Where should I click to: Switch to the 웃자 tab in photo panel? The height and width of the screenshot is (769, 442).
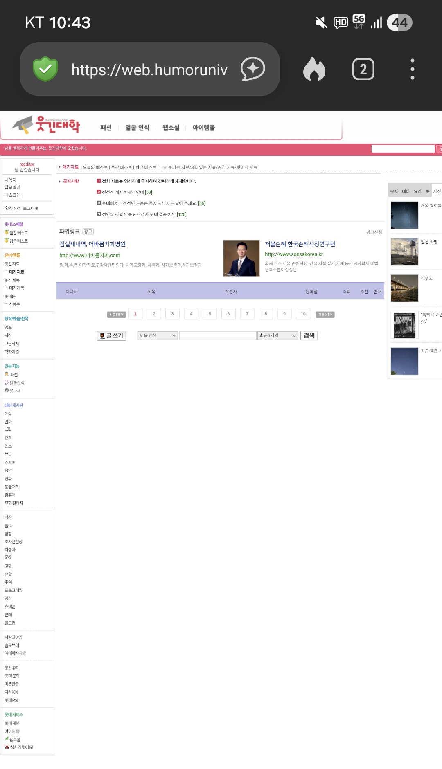point(394,191)
